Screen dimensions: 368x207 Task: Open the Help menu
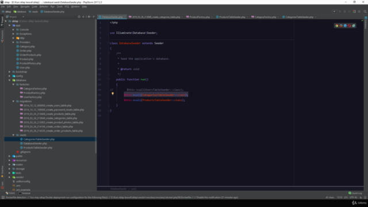tap(85, 6)
